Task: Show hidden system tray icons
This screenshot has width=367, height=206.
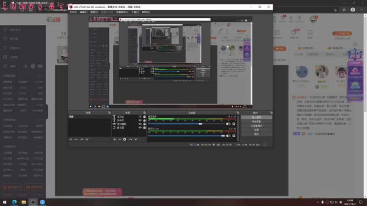Action: [318, 202]
